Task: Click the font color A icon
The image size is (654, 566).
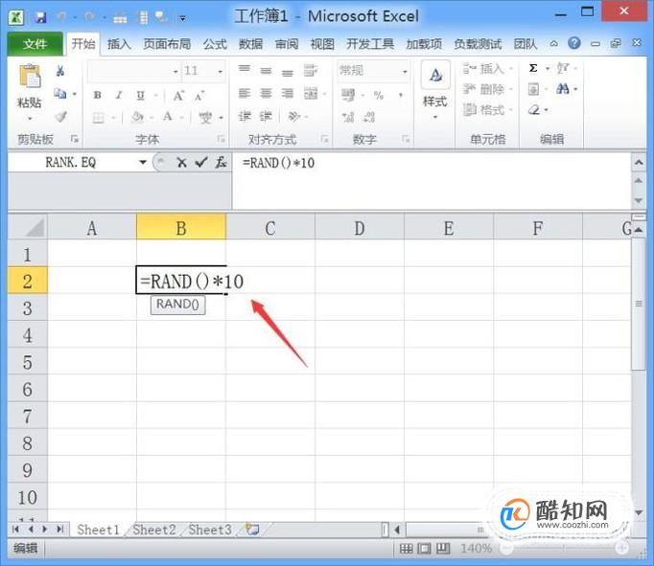Action: [x=168, y=117]
